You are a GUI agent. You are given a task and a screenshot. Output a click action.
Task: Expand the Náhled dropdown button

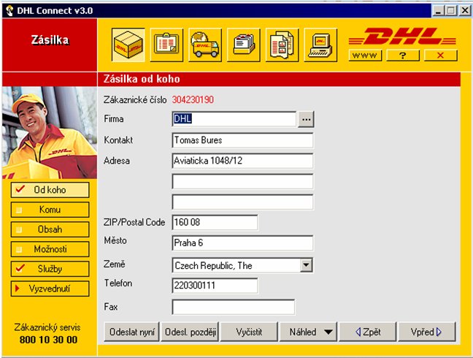point(308,332)
